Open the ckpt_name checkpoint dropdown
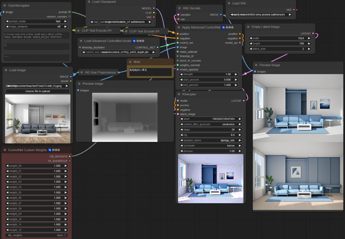 121,22
